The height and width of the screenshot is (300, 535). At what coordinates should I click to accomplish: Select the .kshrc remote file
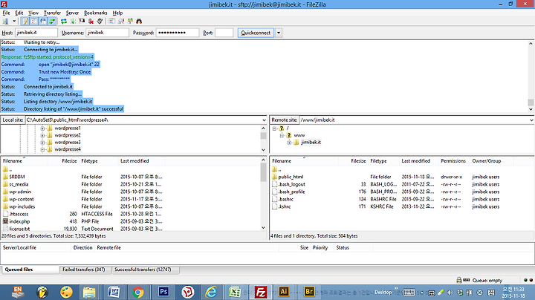pos(285,206)
